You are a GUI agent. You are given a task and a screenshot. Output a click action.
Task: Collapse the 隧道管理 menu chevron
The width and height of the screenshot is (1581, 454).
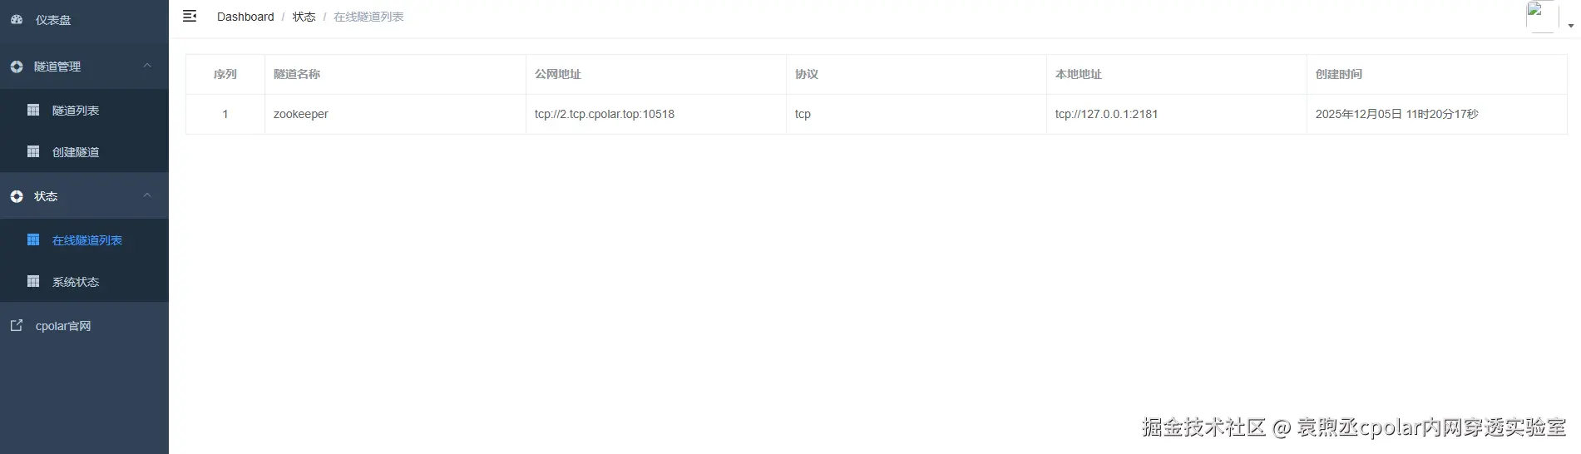click(147, 66)
